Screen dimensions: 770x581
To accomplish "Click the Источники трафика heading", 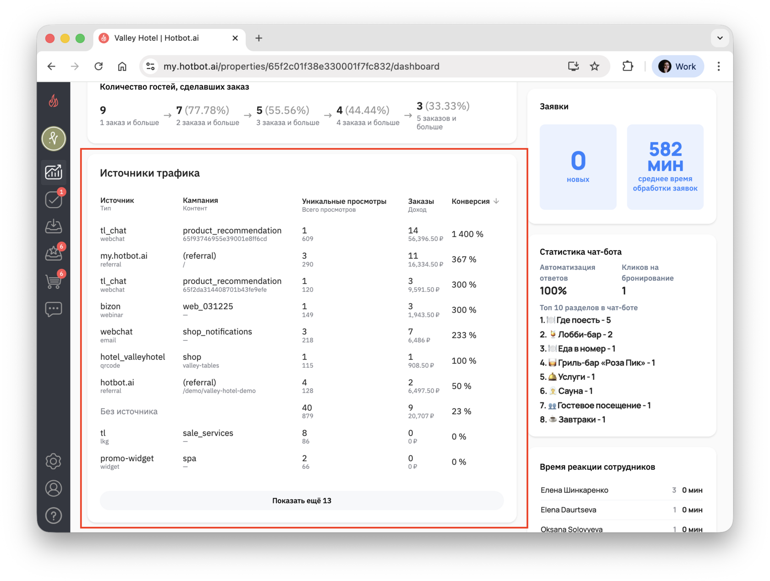I will pyautogui.click(x=150, y=173).
